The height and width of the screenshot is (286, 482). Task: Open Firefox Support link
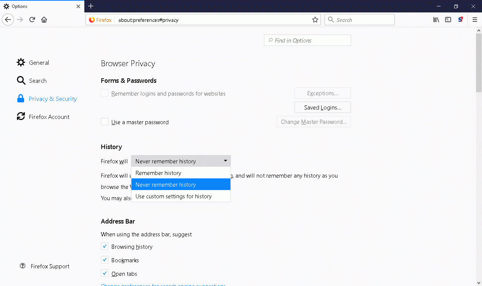click(50, 266)
